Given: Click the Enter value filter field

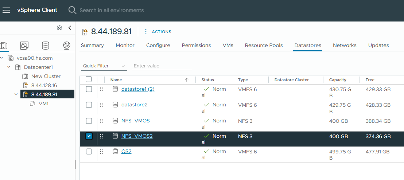Looking at the screenshot, I should pos(162,66).
